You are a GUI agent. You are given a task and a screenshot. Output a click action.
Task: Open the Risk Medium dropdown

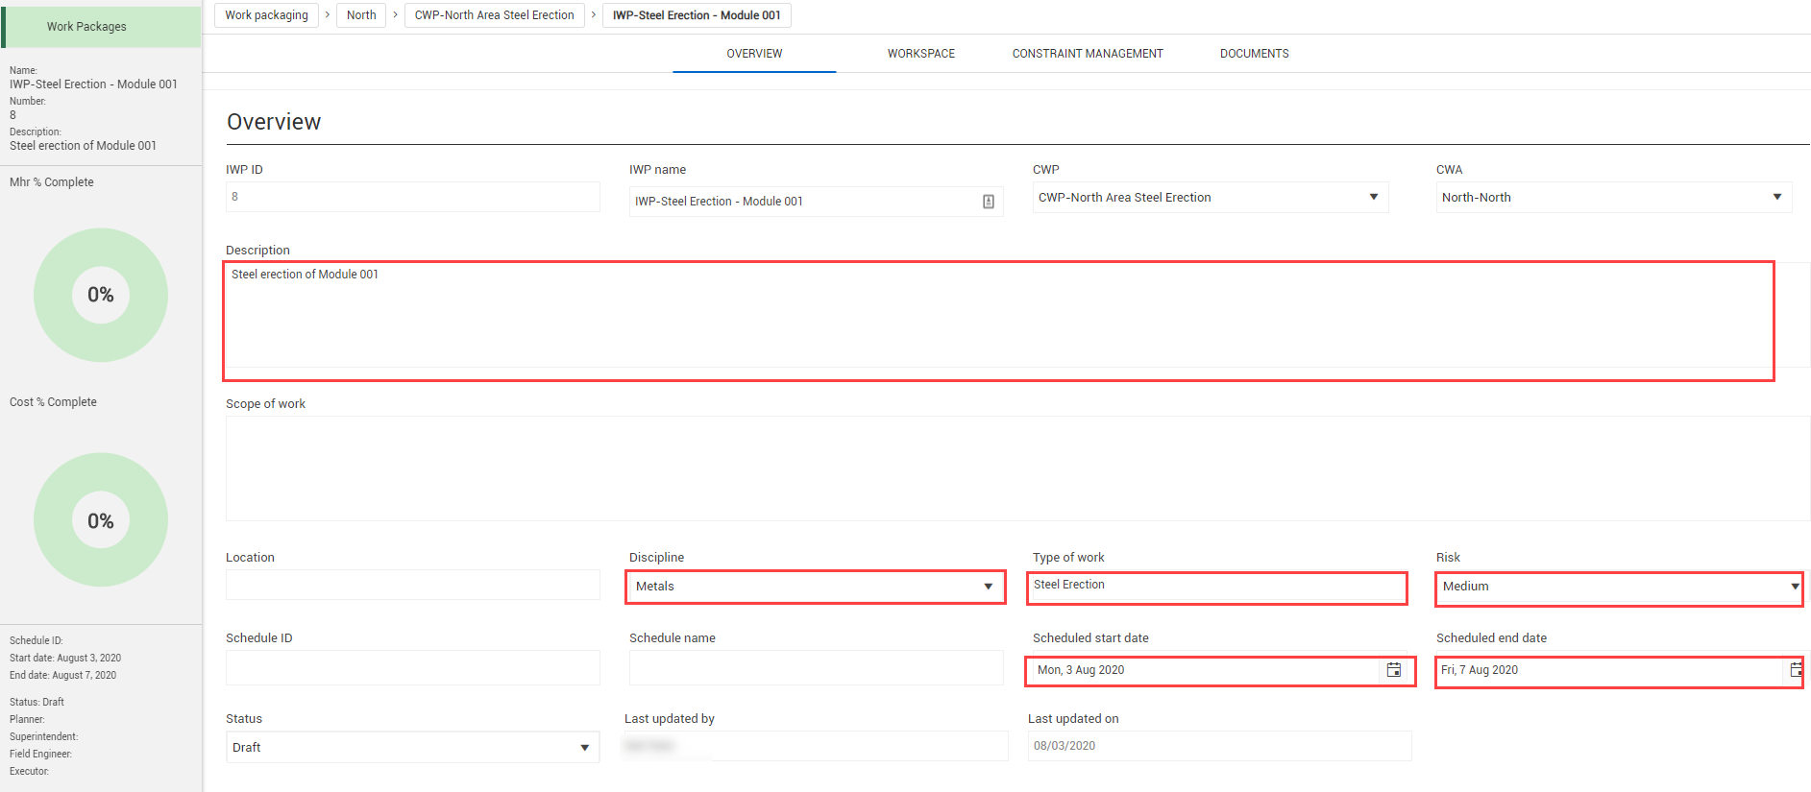pyautogui.click(x=1794, y=587)
